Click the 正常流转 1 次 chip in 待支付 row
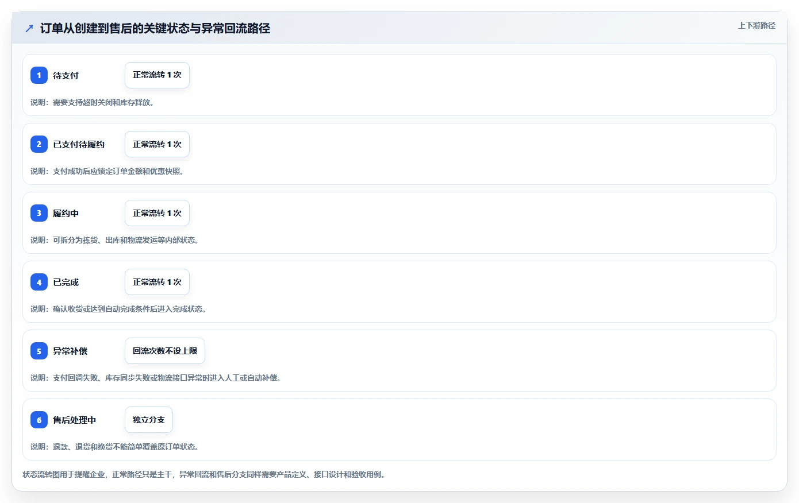Screen dimensions: 799x503 [157, 75]
